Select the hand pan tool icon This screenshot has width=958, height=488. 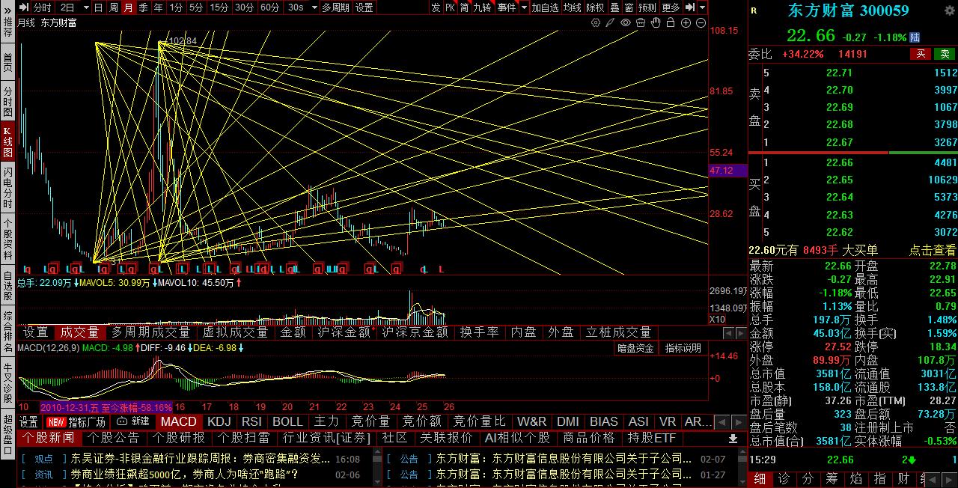tap(656, 22)
